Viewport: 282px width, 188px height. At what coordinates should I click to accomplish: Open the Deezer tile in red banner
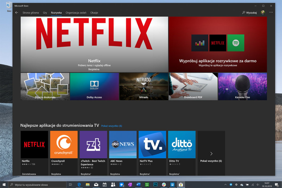click(x=200, y=43)
